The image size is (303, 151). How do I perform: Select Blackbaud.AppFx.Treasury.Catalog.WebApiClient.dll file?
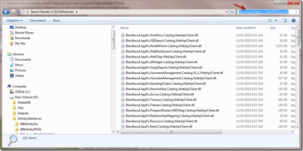pos(160,99)
